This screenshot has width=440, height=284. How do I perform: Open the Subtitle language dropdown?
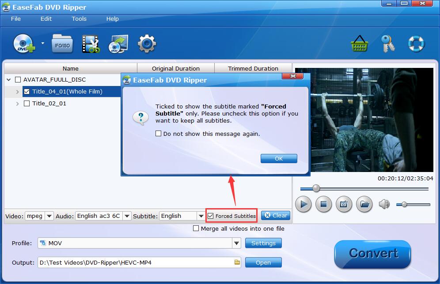pyautogui.click(x=201, y=216)
